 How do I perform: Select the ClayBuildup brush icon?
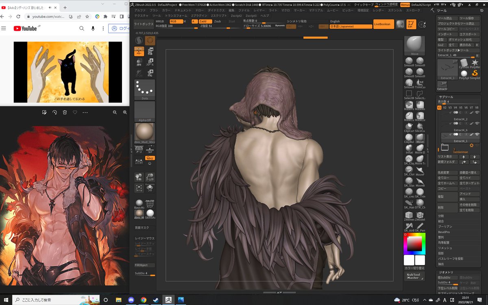409,137
